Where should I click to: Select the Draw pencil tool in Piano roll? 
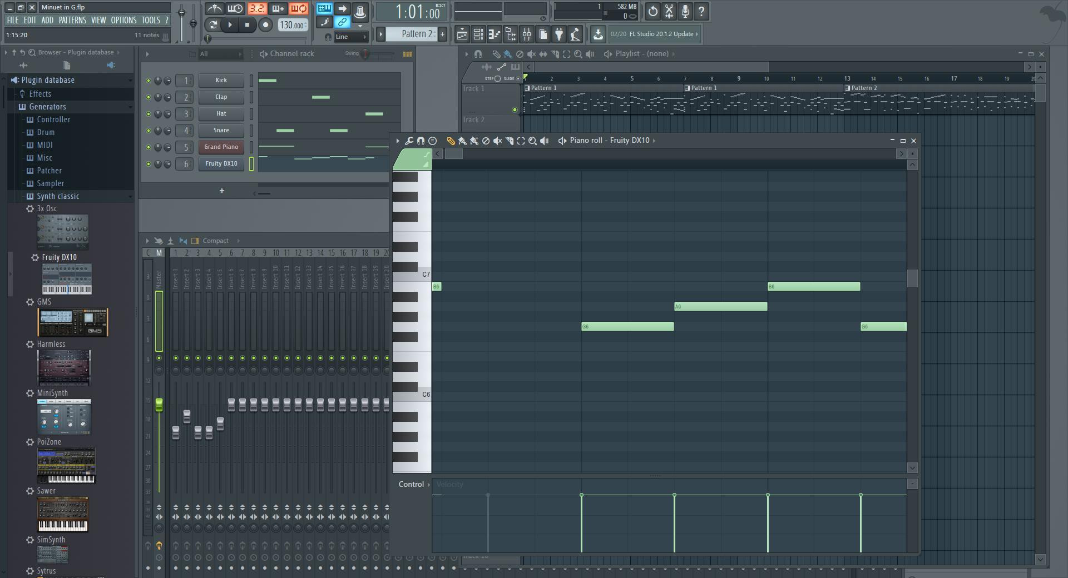pos(451,141)
